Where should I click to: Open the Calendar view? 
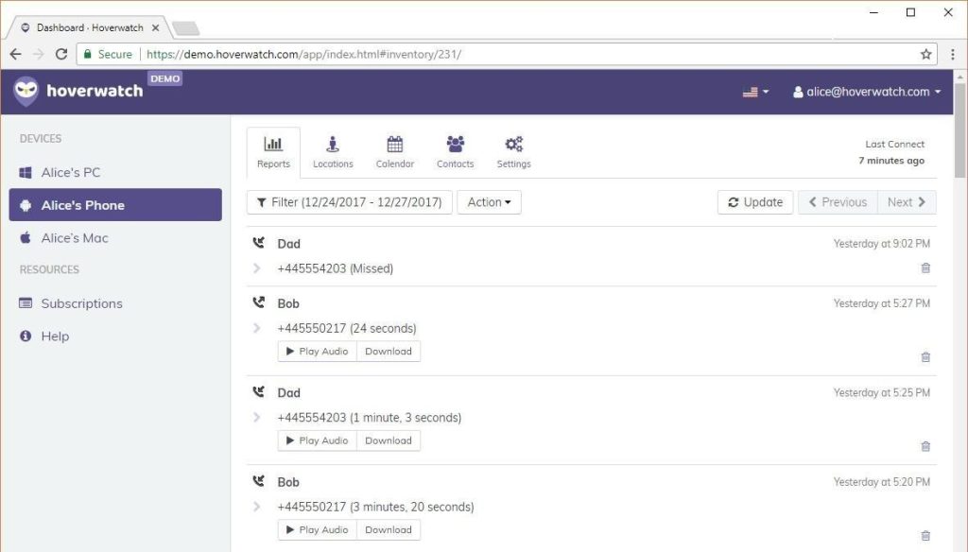point(394,151)
